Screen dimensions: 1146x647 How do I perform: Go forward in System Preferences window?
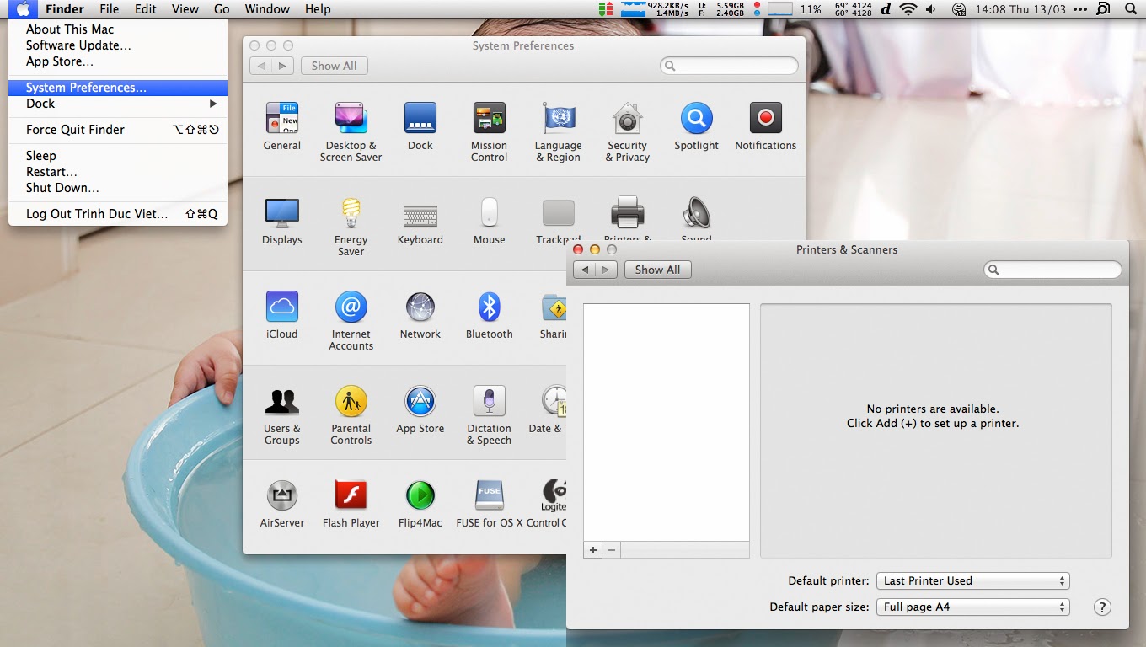click(x=282, y=66)
